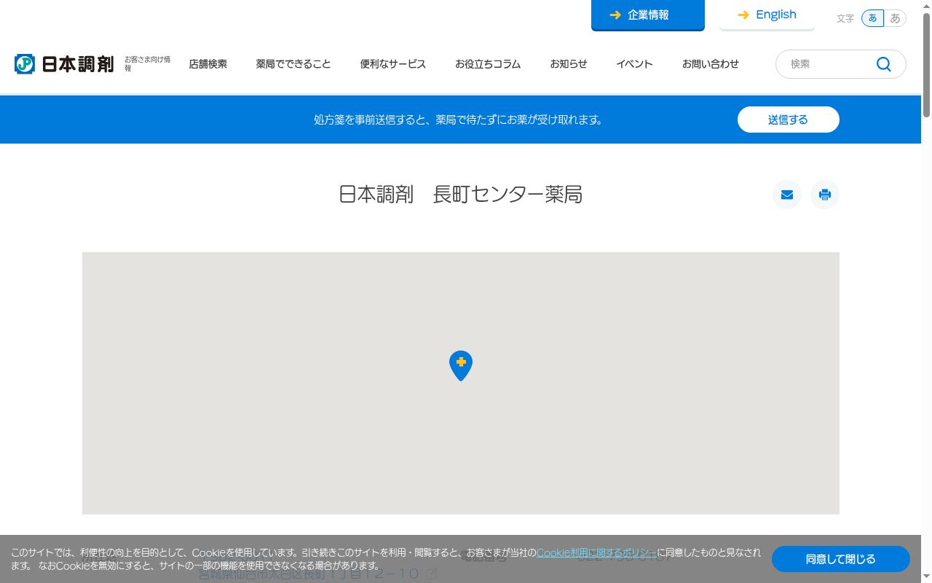Click the 送信する button
Screen dimensions: 932x583
point(789,120)
